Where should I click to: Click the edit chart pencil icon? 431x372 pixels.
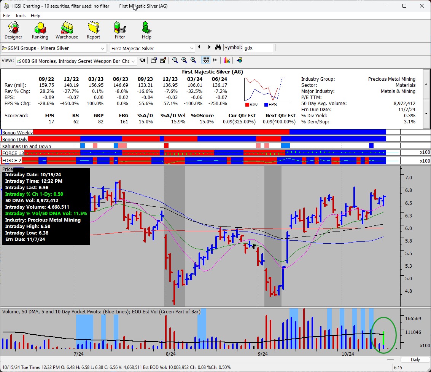pyautogui.click(x=163, y=60)
